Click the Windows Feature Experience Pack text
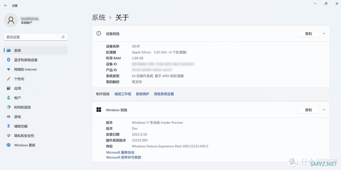 click(x=170, y=146)
